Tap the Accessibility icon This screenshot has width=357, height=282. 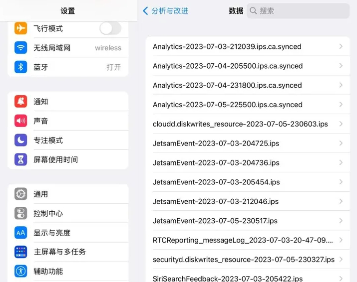pyautogui.click(x=20, y=271)
